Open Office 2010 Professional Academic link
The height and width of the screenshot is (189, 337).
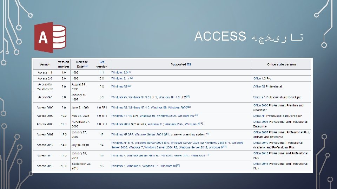click(278, 145)
